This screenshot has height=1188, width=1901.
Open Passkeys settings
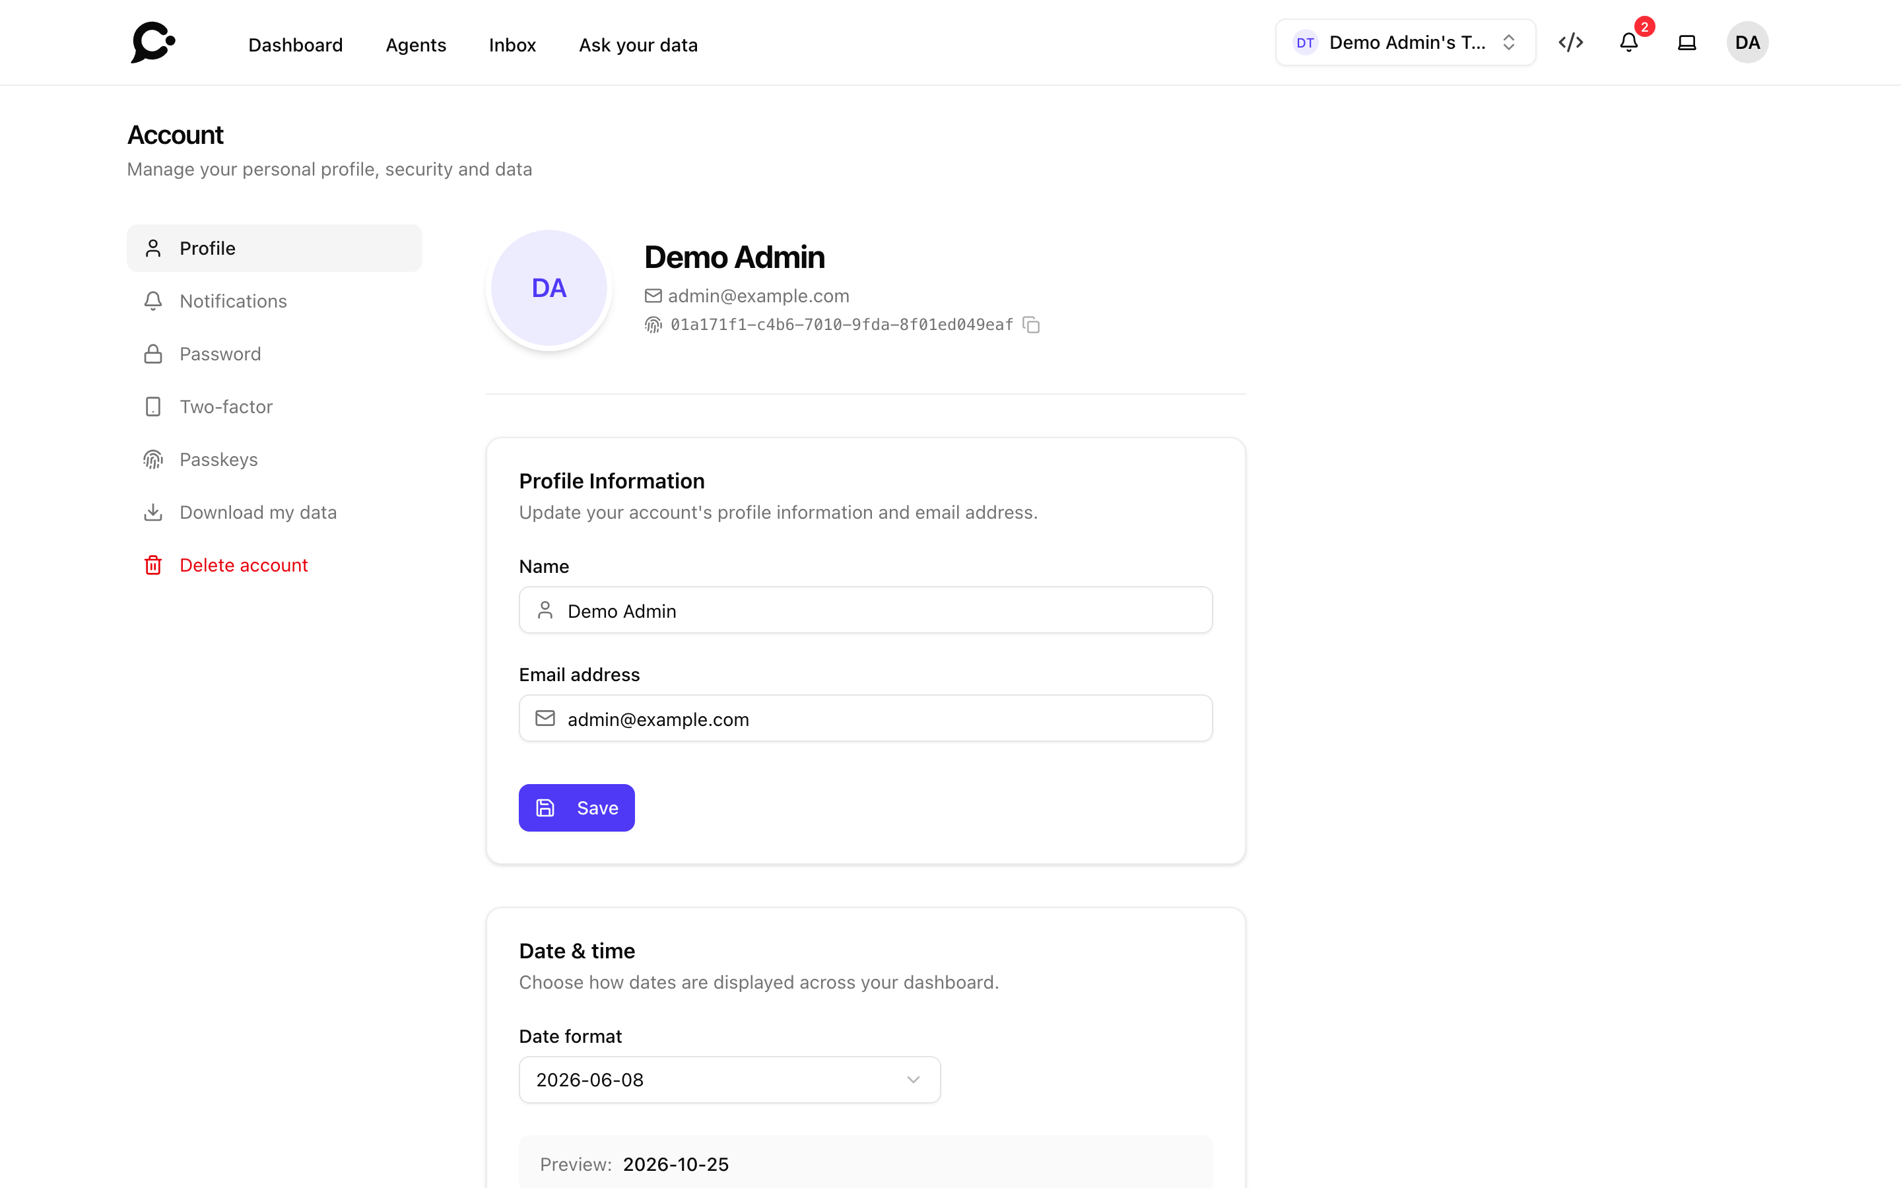point(274,459)
